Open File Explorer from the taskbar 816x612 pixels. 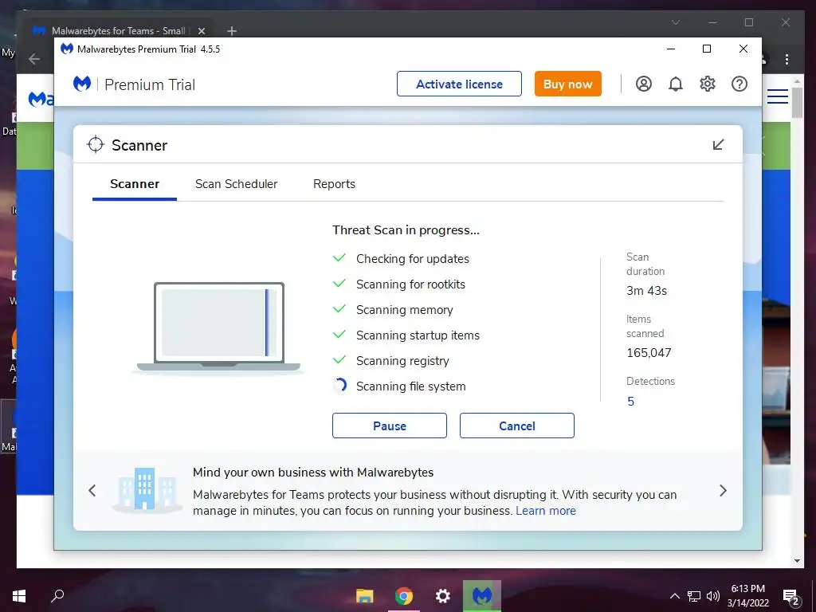point(364,596)
